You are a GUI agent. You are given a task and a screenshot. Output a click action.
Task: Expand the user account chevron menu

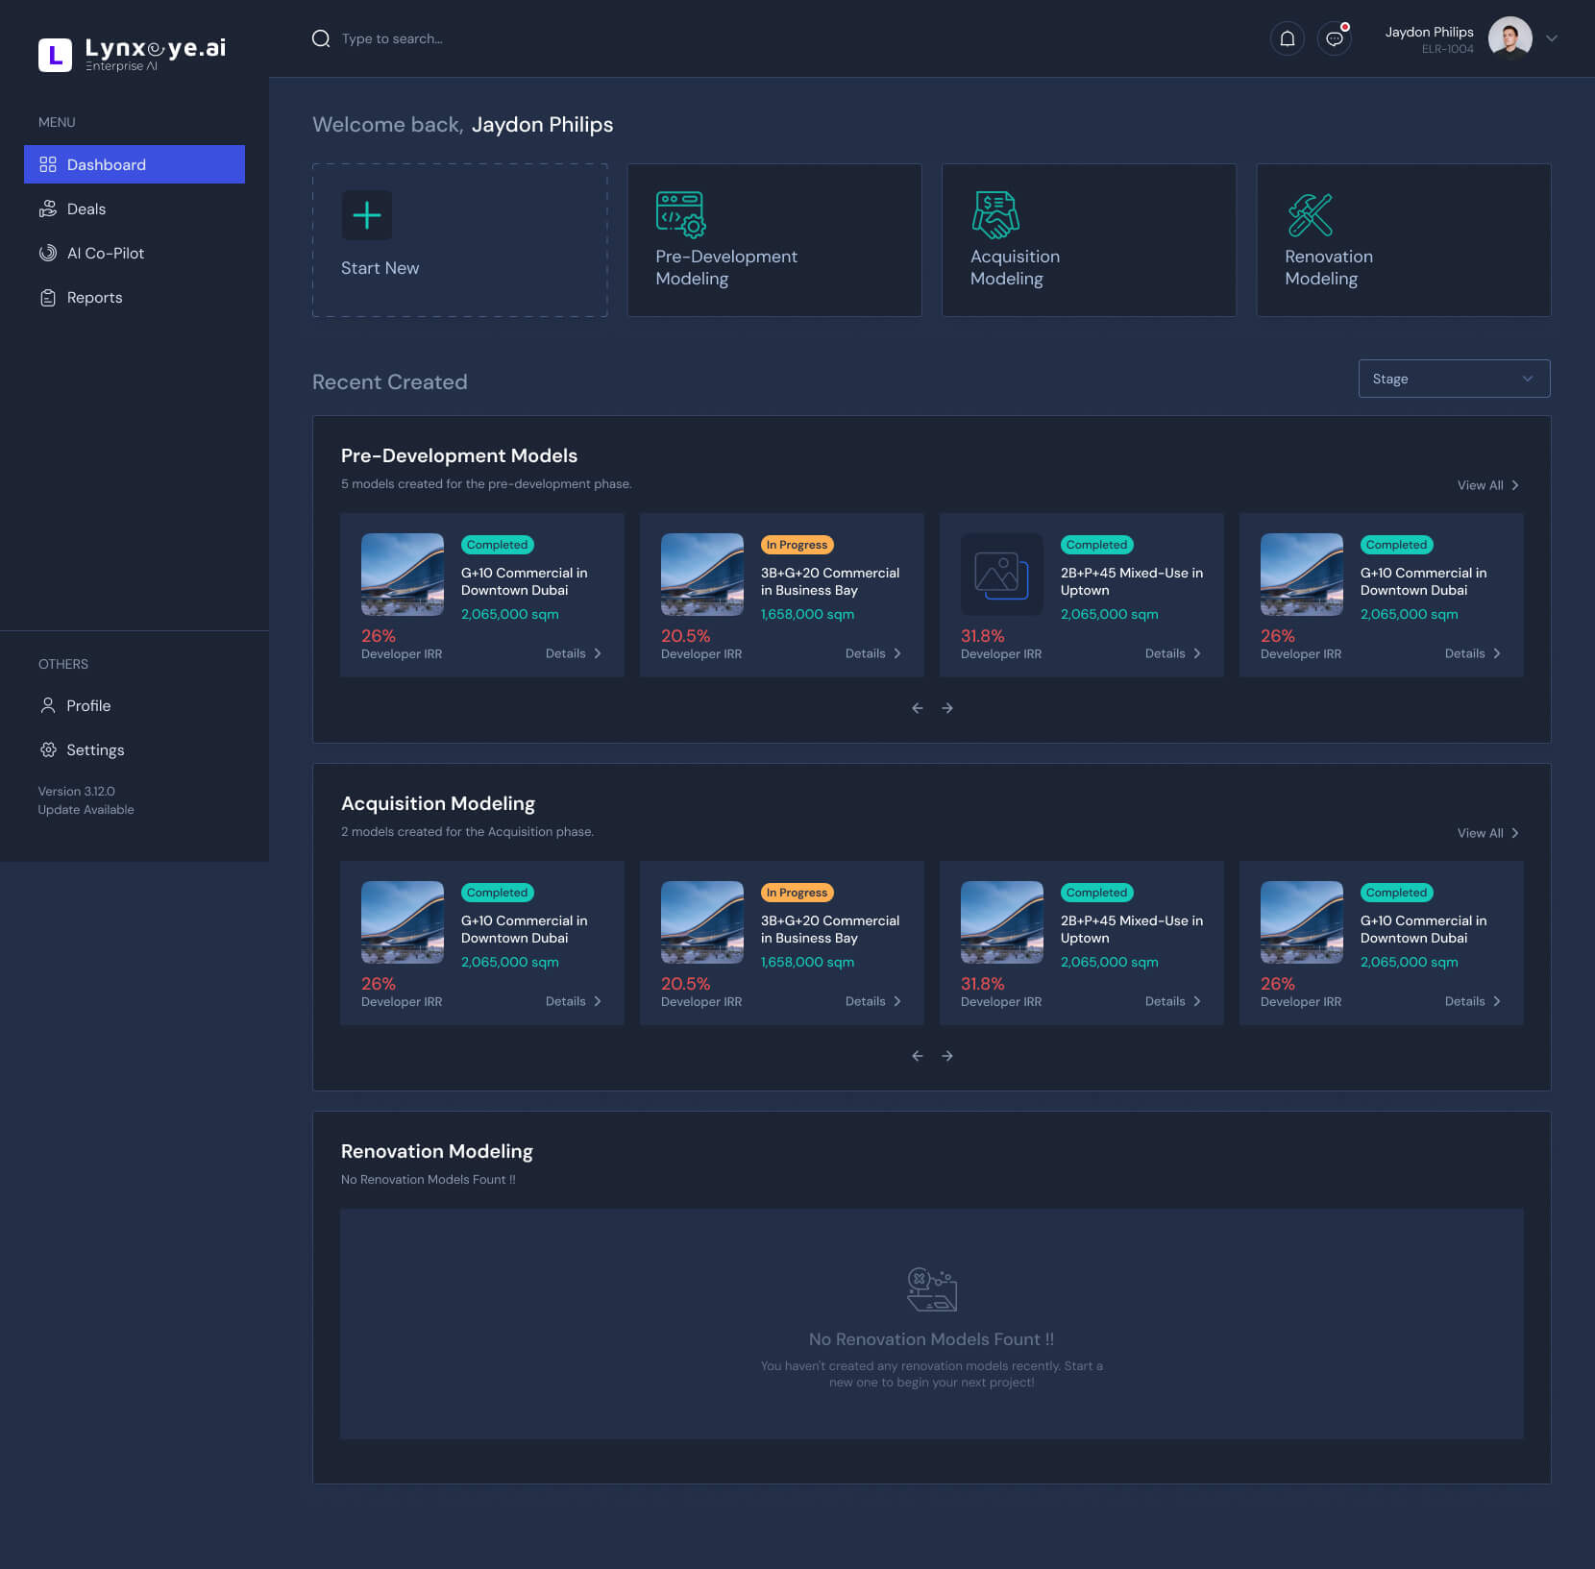pos(1551,38)
